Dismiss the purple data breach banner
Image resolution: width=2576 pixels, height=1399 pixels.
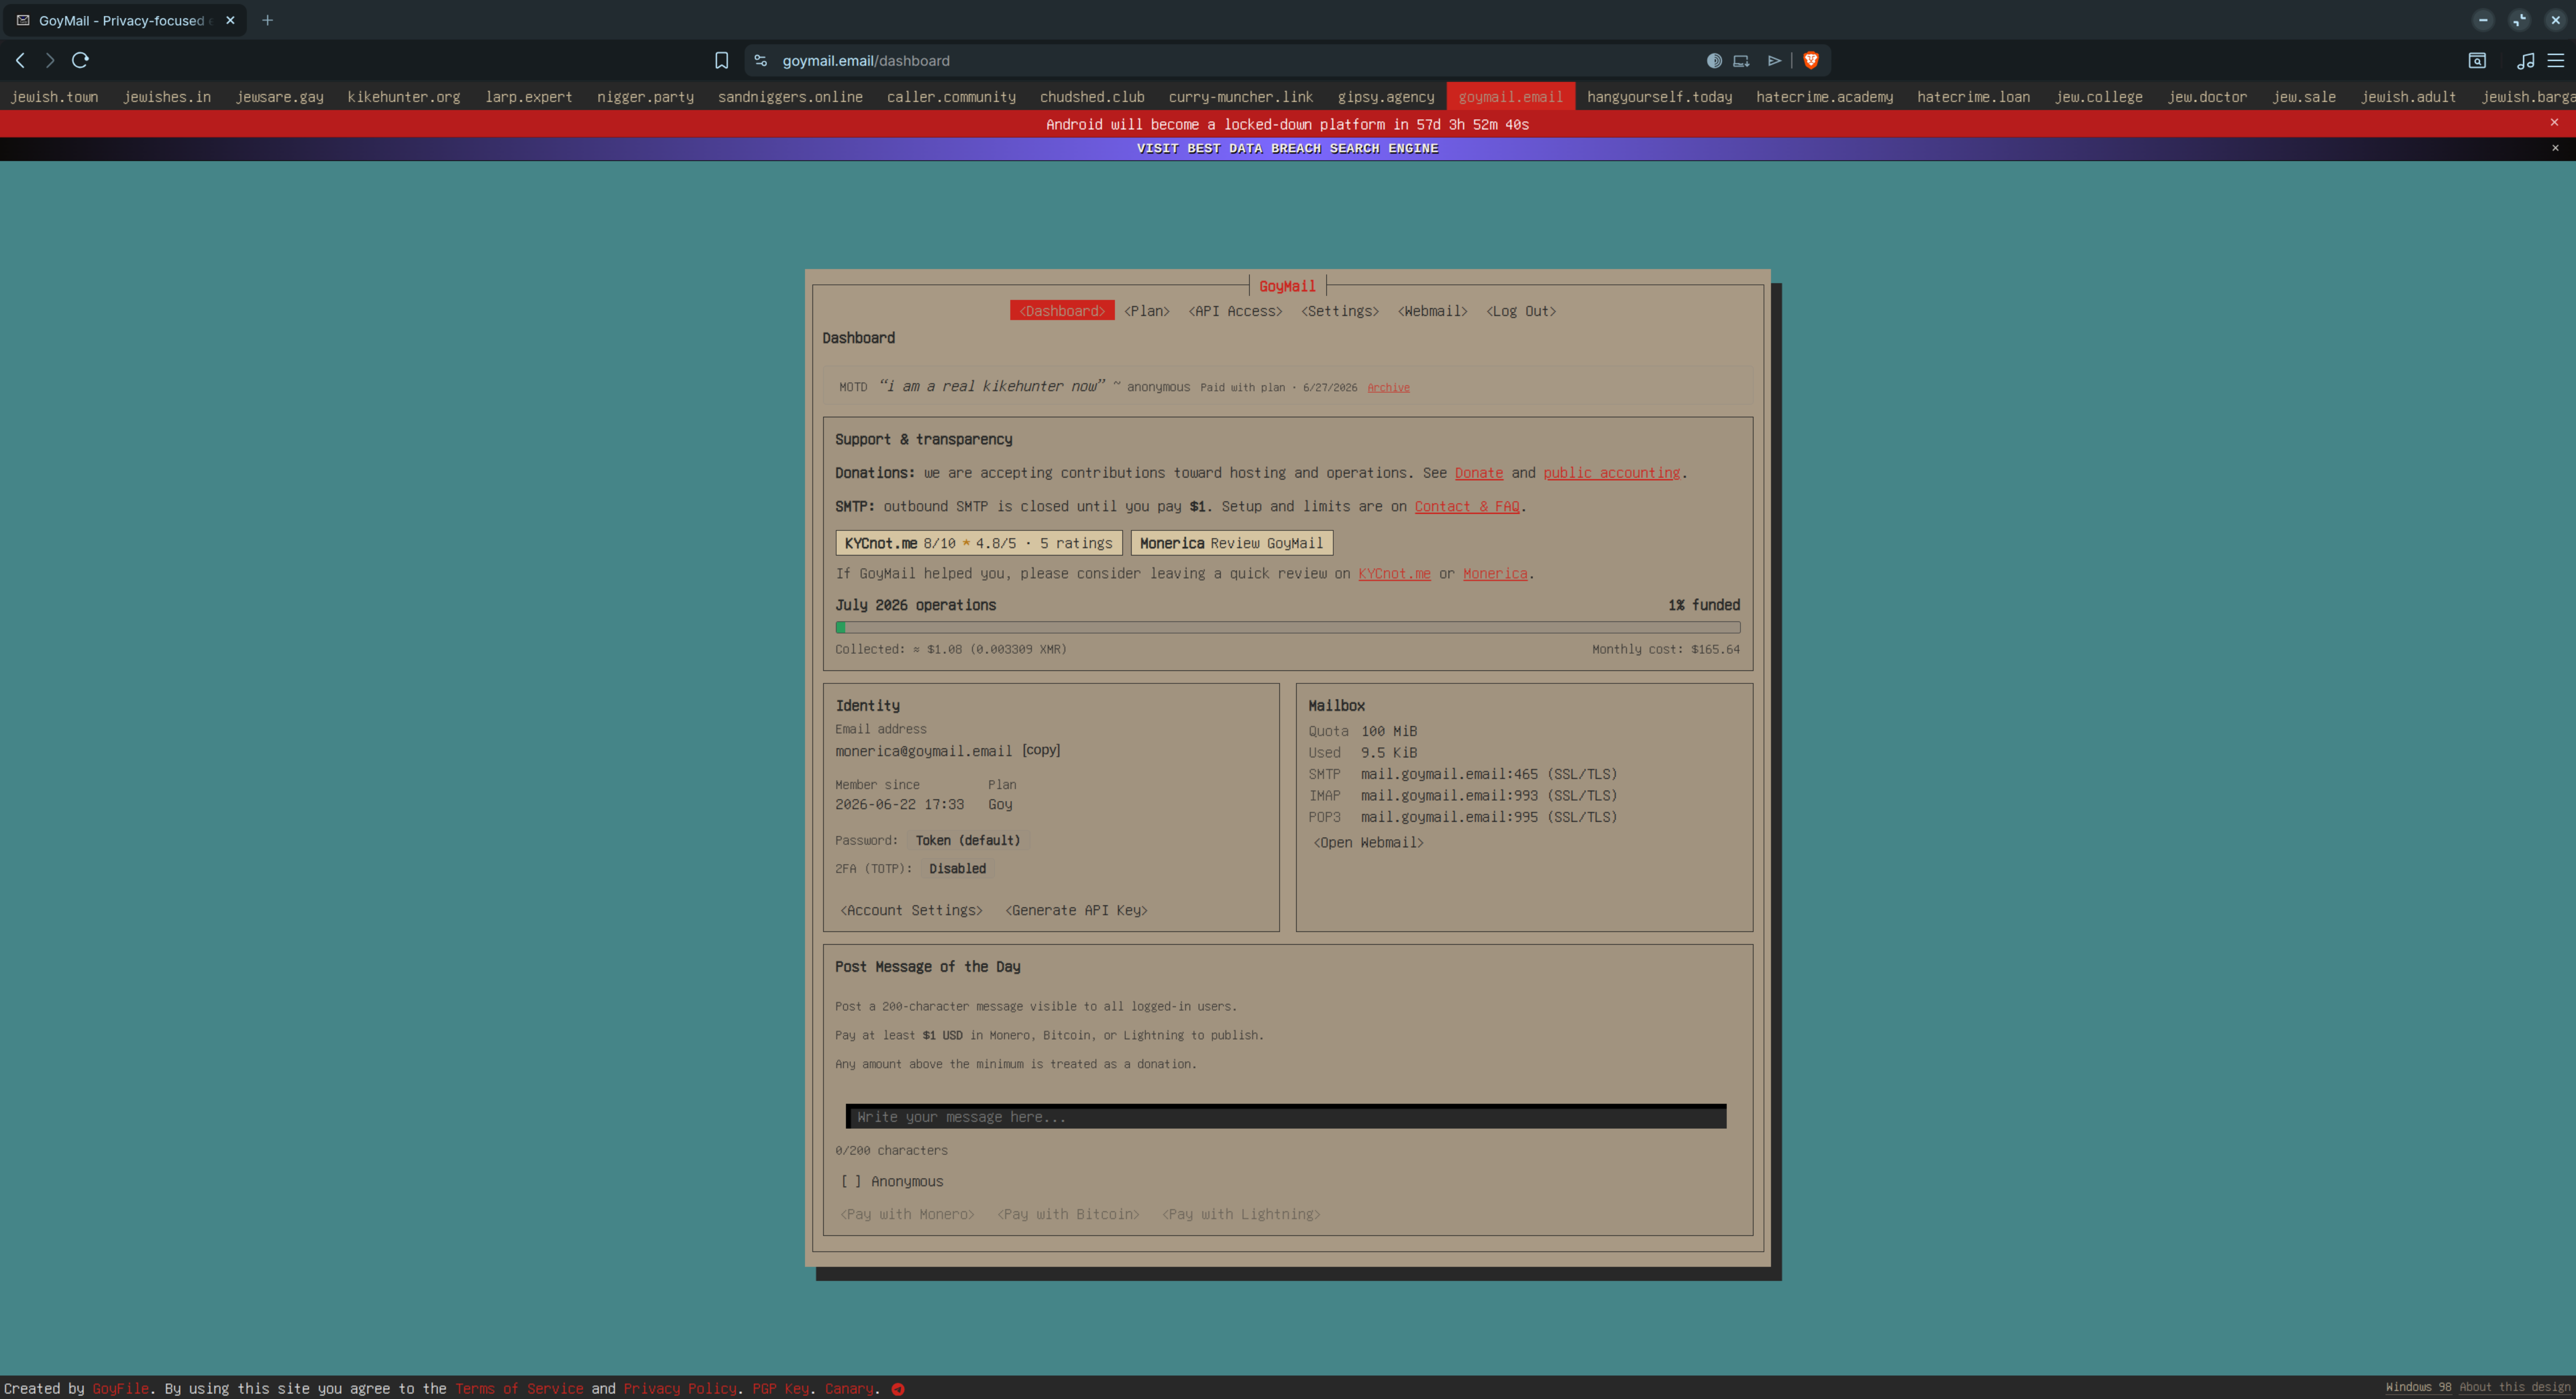2555,148
